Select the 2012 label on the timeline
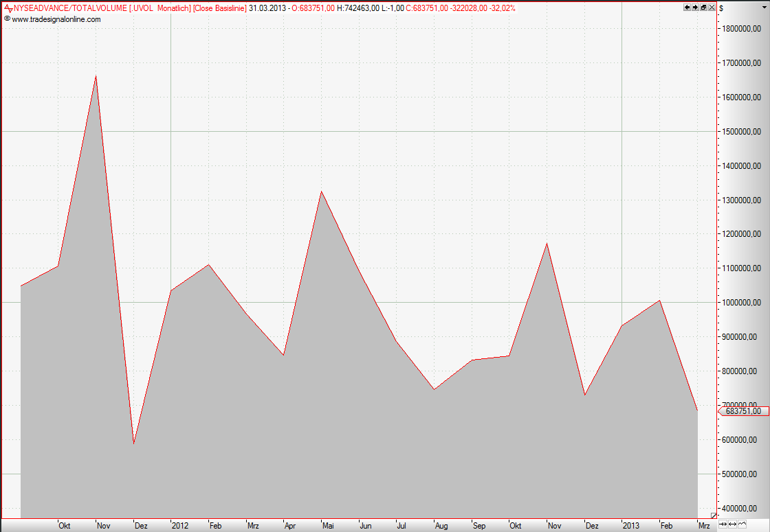Image resolution: width=770 pixels, height=532 pixels. coord(179,525)
